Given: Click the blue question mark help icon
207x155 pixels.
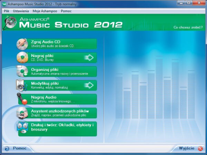Looking at the screenshot, I should 7,149.
